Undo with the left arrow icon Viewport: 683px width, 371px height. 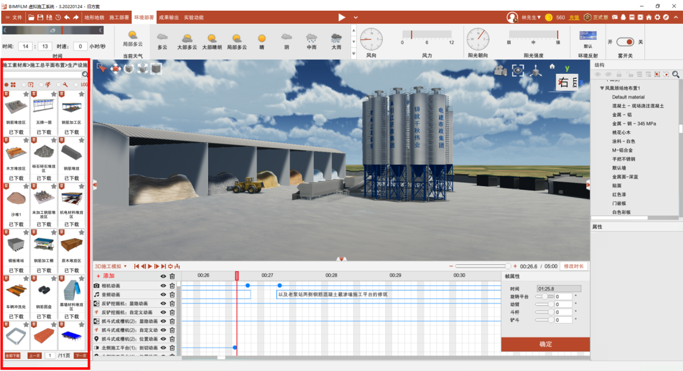pyautogui.click(x=66, y=18)
